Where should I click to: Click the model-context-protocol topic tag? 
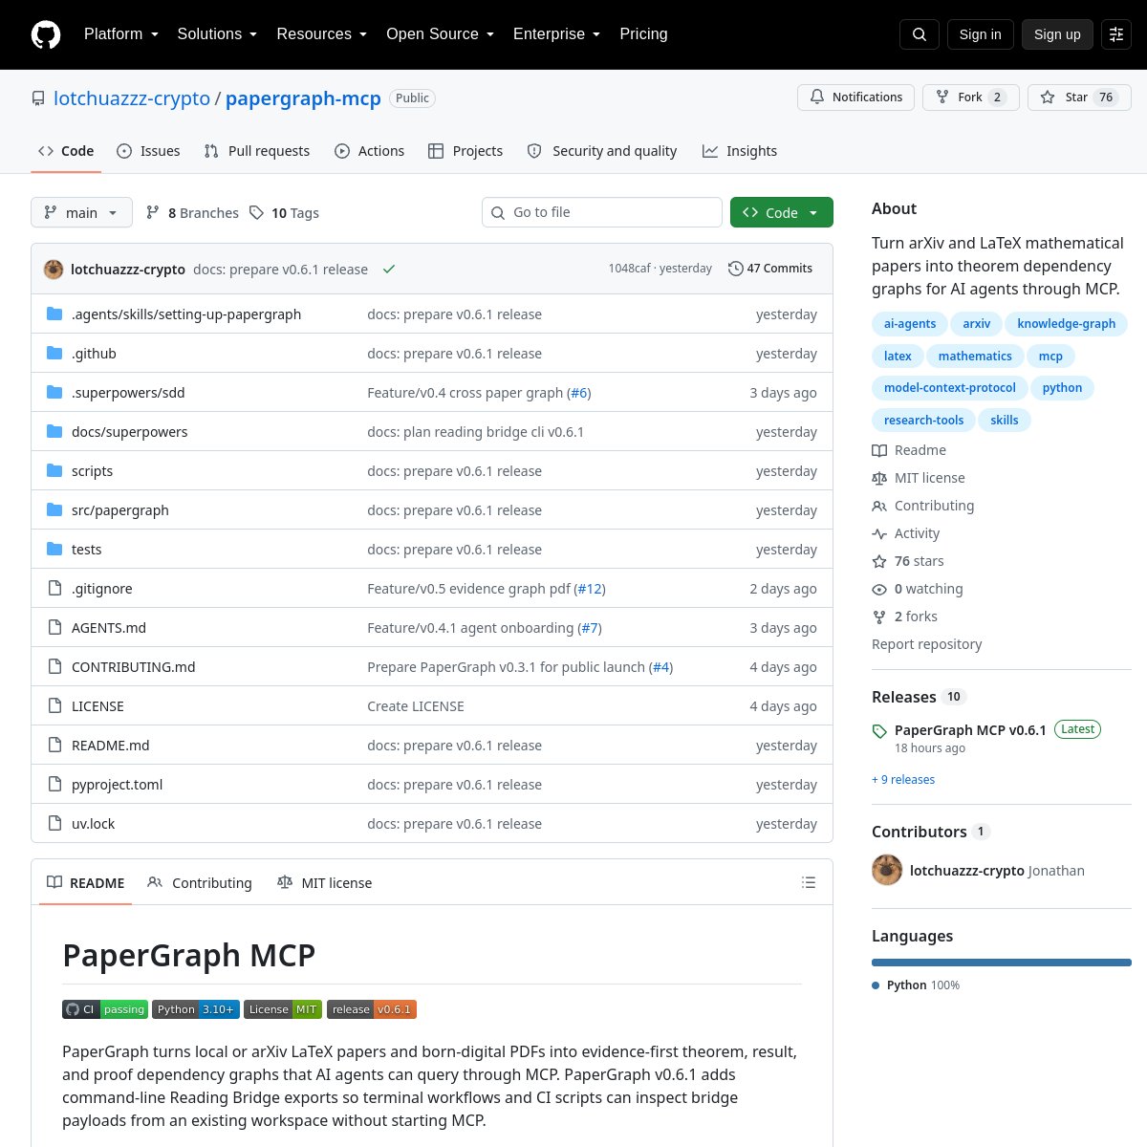[x=950, y=388]
